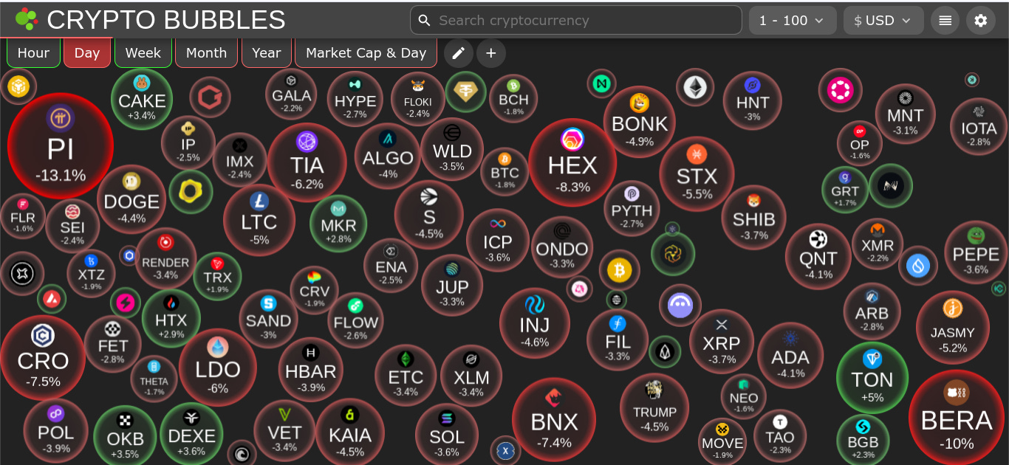Select the STX bubble
Image resolution: width=1009 pixels, height=465 pixels.
(697, 174)
